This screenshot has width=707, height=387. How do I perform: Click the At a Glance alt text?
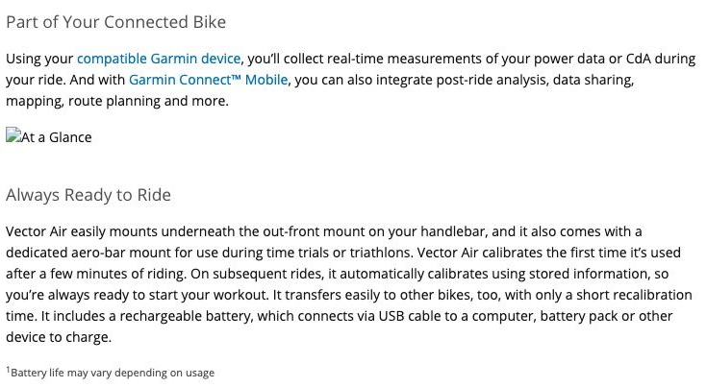pyautogui.click(x=57, y=137)
